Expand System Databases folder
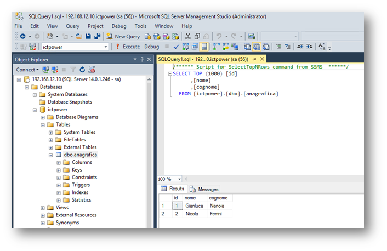Screen dimensions: 387x251 pyautogui.click(x=35, y=95)
